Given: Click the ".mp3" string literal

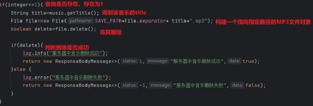Looking at the screenshot, I should (x=199, y=21).
